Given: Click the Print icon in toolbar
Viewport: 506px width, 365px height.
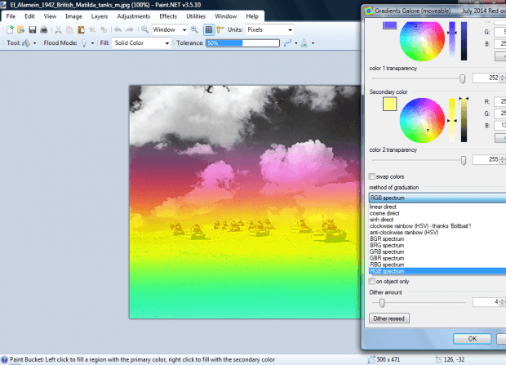Looking at the screenshot, I should tap(43, 29).
